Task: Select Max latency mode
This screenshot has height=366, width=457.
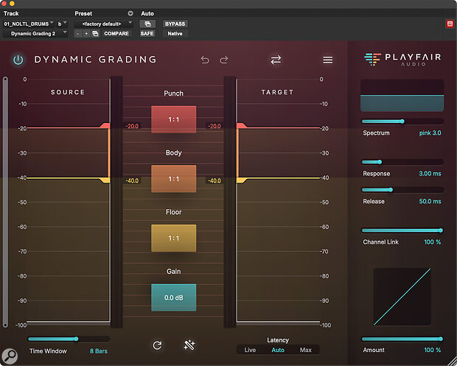Action: (x=305, y=350)
